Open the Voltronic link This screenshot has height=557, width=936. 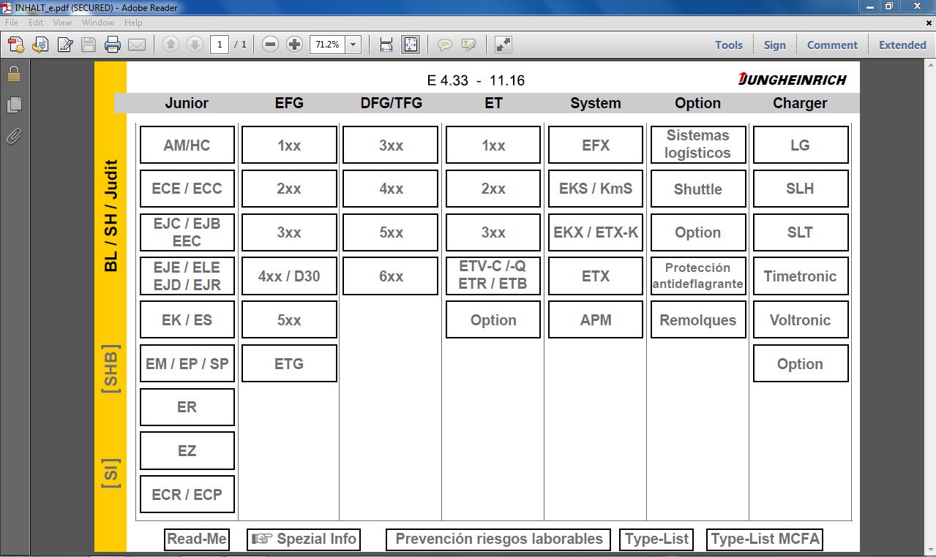(801, 320)
